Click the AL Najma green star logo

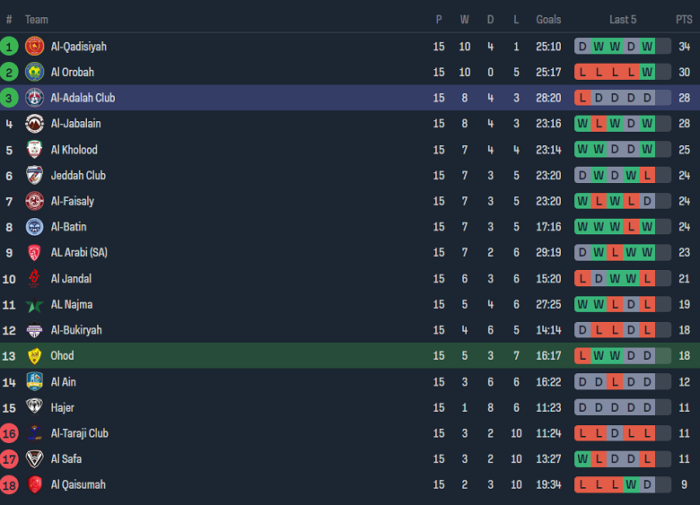34,305
